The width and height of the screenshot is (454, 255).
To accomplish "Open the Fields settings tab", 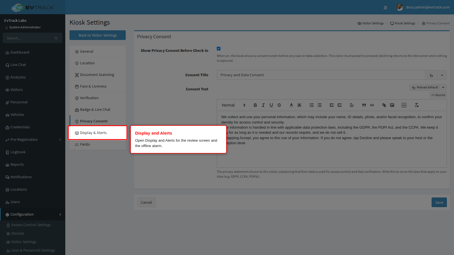I will 98,144.
